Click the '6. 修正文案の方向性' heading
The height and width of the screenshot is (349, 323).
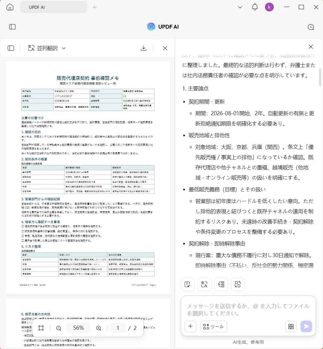(36, 314)
